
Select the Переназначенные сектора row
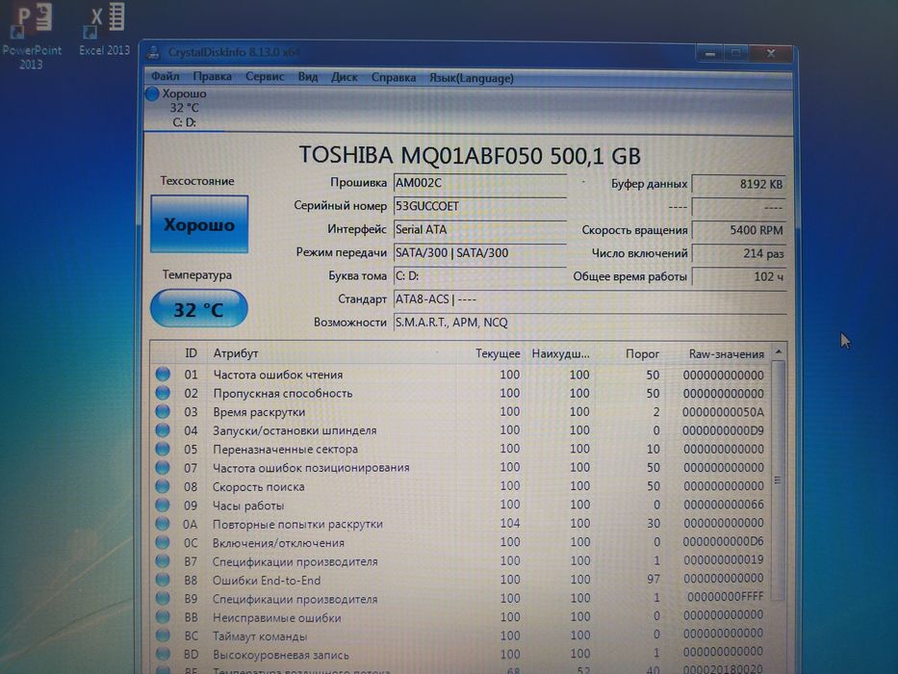click(x=460, y=449)
